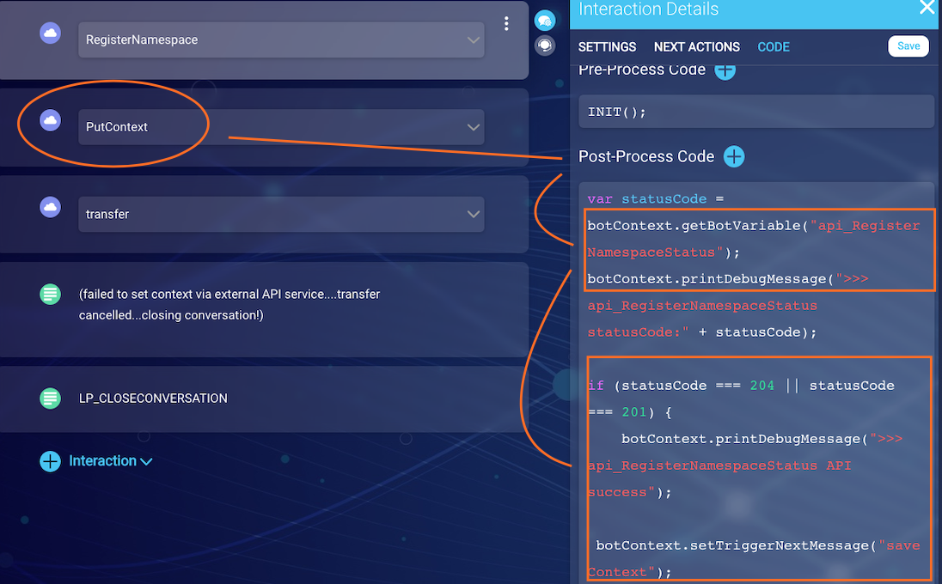Click the speech bubble icon on the failed-context message
942x584 pixels.
(x=49, y=294)
